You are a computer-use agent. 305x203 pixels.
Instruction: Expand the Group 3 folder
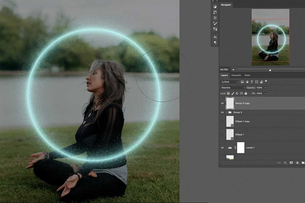coord(226,112)
